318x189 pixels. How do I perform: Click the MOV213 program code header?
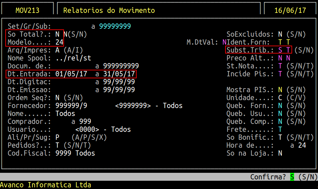pos(28,10)
